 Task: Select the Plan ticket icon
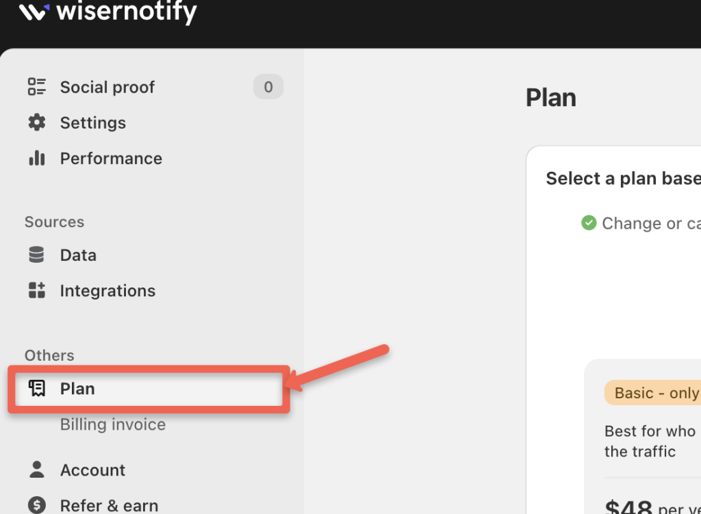(36, 388)
